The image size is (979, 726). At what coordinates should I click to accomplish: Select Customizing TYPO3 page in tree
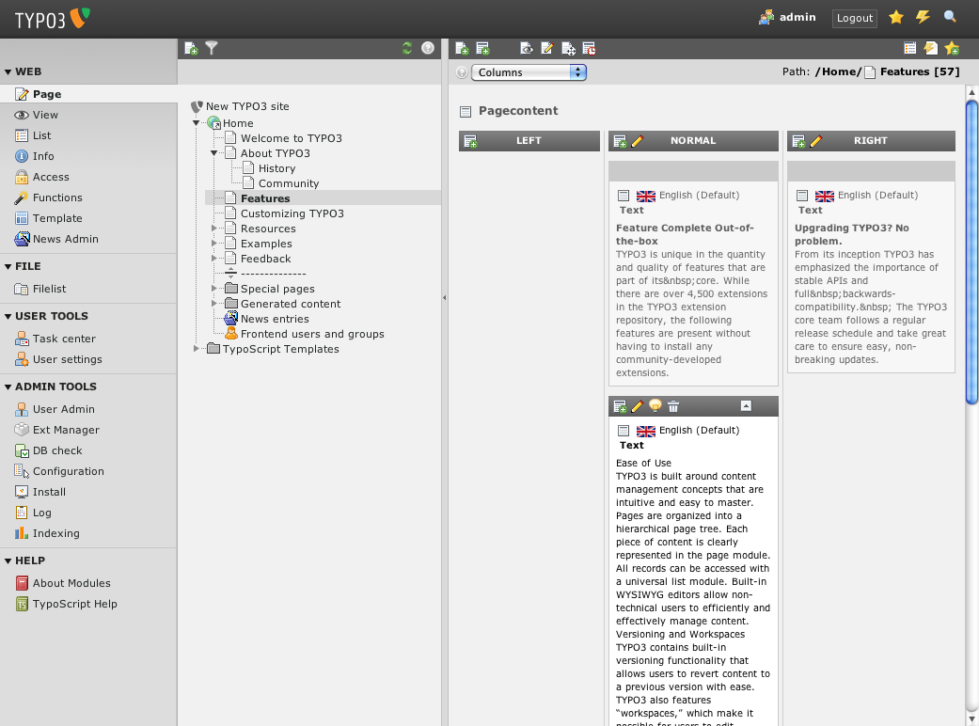coord(292,213)
